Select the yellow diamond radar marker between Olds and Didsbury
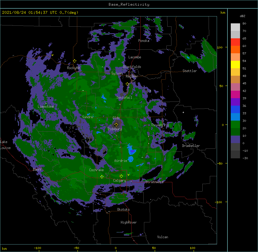Screen dimensions: 258x252 click(116, 125)
